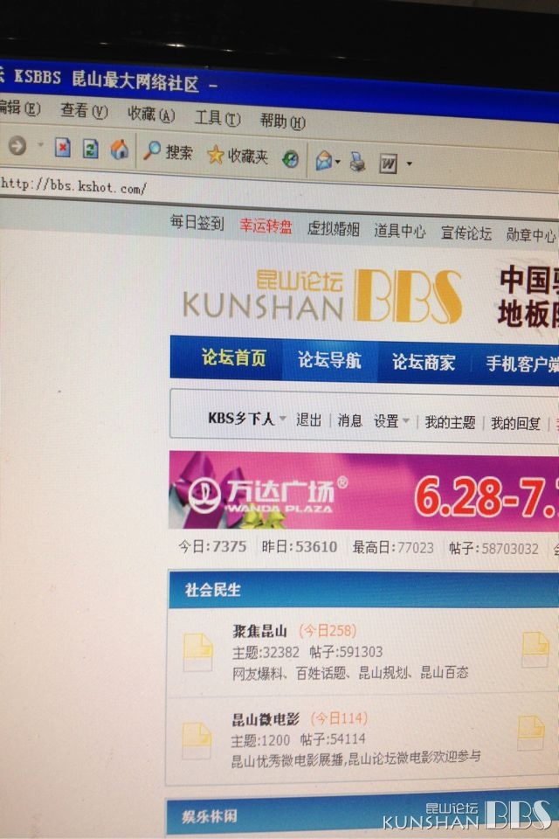Select the 论坛导航 tab
Image resolution: width=559 pixels, height=839 pixels.
pos(329,360)
